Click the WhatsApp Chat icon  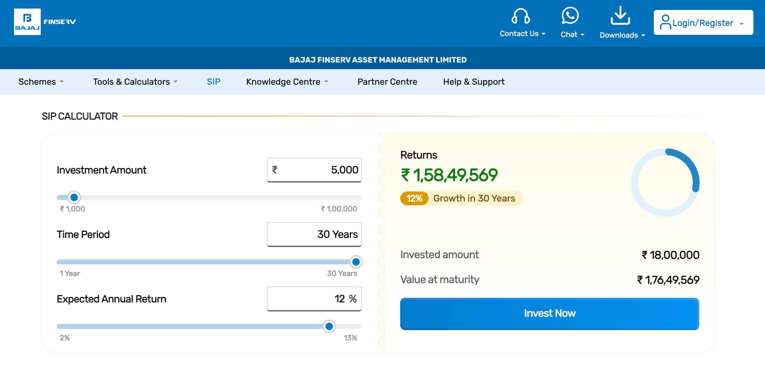pos(570,16)
